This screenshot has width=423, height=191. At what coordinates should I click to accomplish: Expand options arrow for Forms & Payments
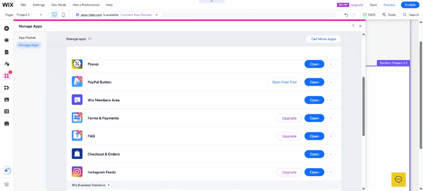331,118
